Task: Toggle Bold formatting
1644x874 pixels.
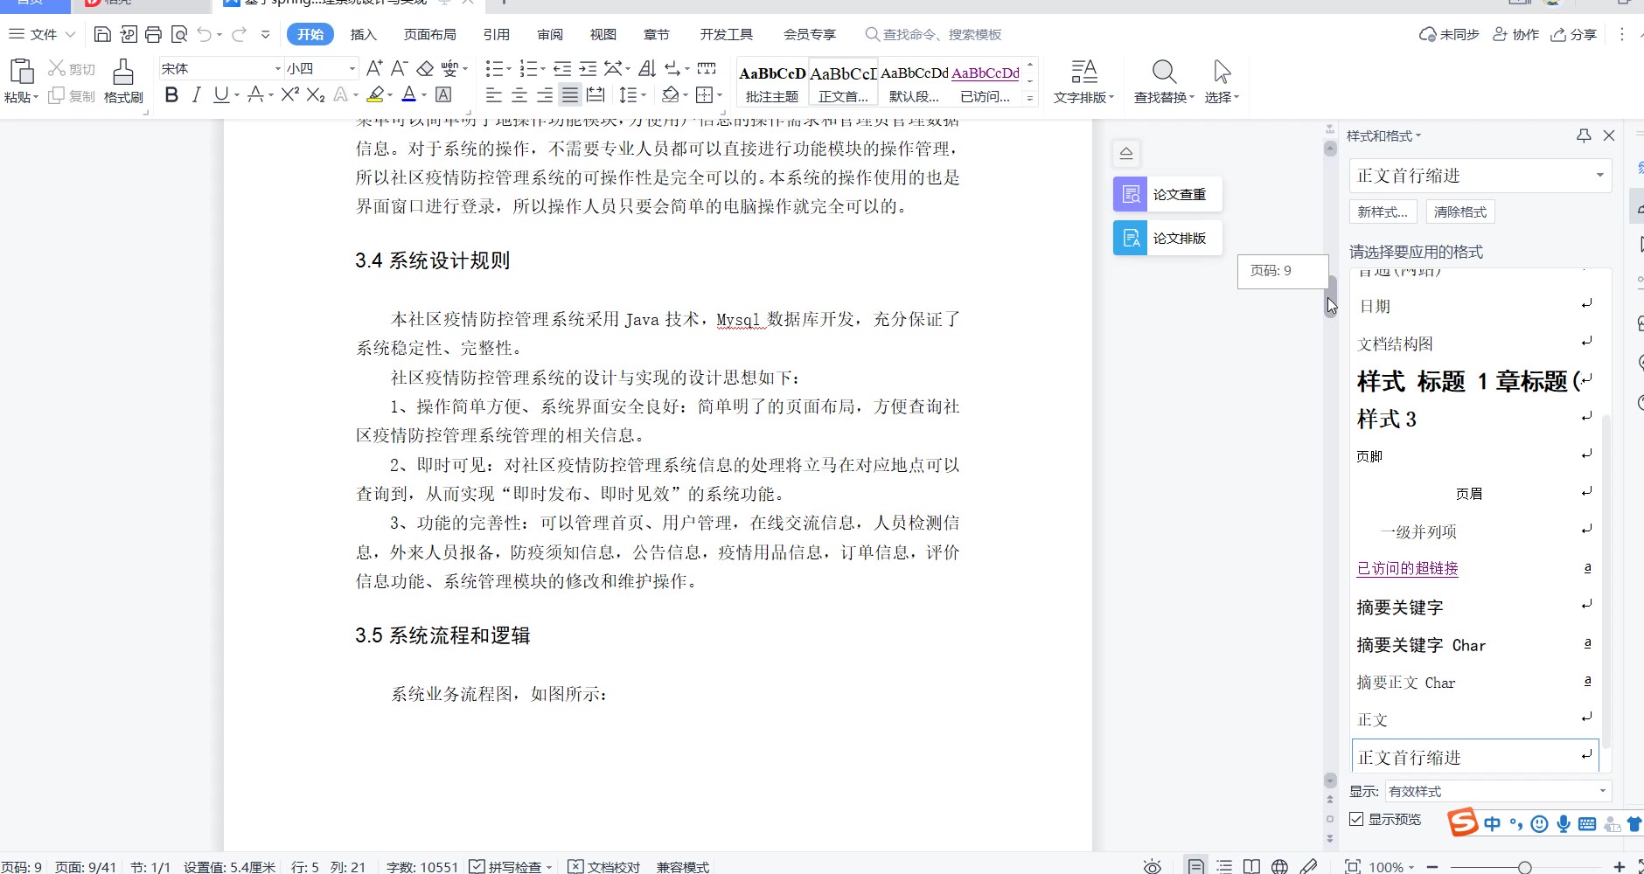Action: 171,94
